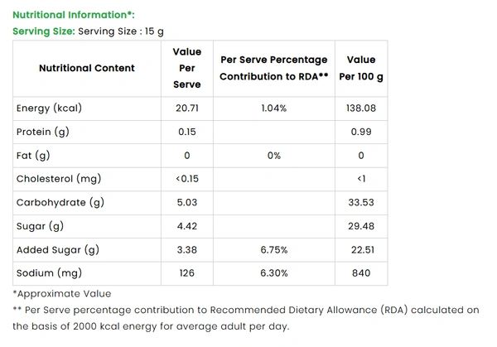Click the Serving Size label text
497x347 pixels.
click(x=44, y=31)
